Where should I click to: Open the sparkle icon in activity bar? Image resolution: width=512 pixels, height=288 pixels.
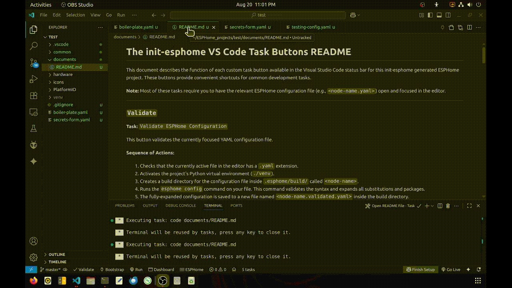(34, 161)
